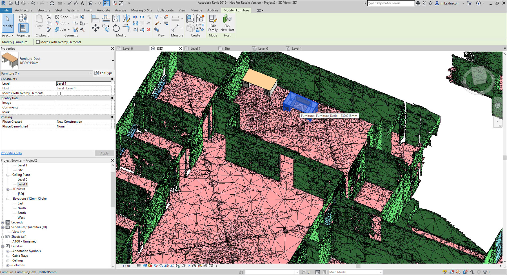This screenshot has width=507, height=275.
Task: Check Moves With Nearby Elements in options bar
Action: pos(38,42)
